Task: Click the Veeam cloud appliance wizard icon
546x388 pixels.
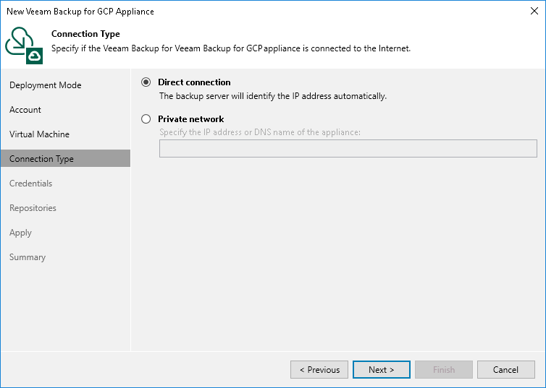Action: (24, 46)
